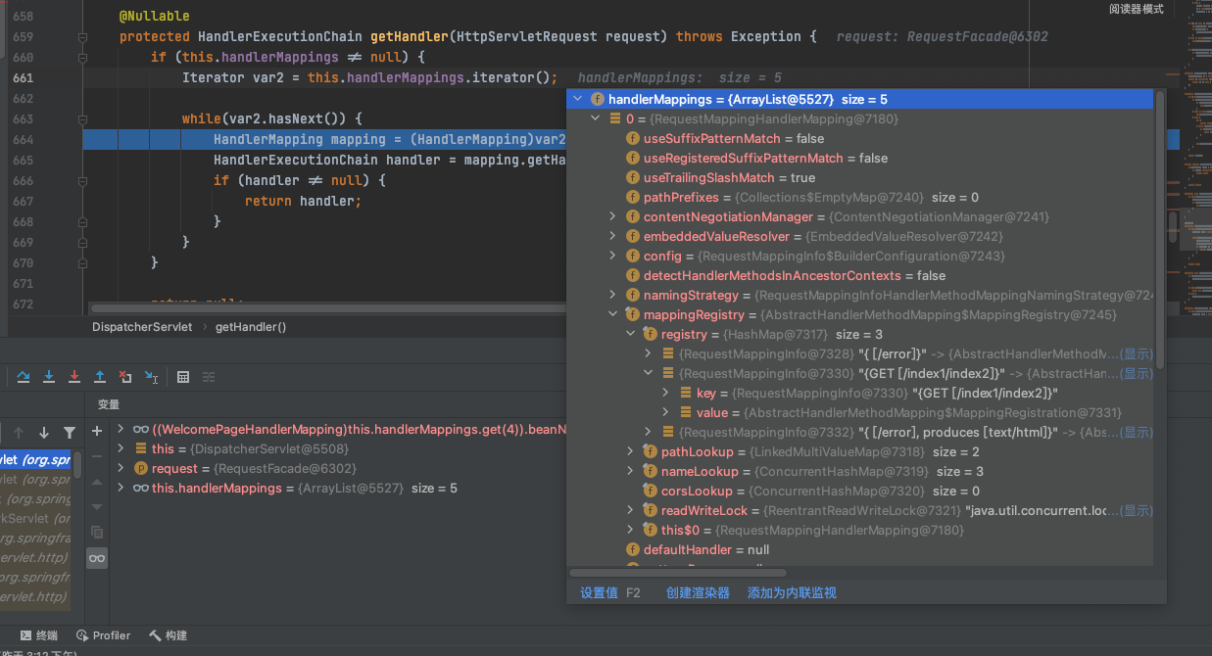Screen dimensions: 1212x656
Task: Add a new watch with plus icon
Action: point(96,431)
